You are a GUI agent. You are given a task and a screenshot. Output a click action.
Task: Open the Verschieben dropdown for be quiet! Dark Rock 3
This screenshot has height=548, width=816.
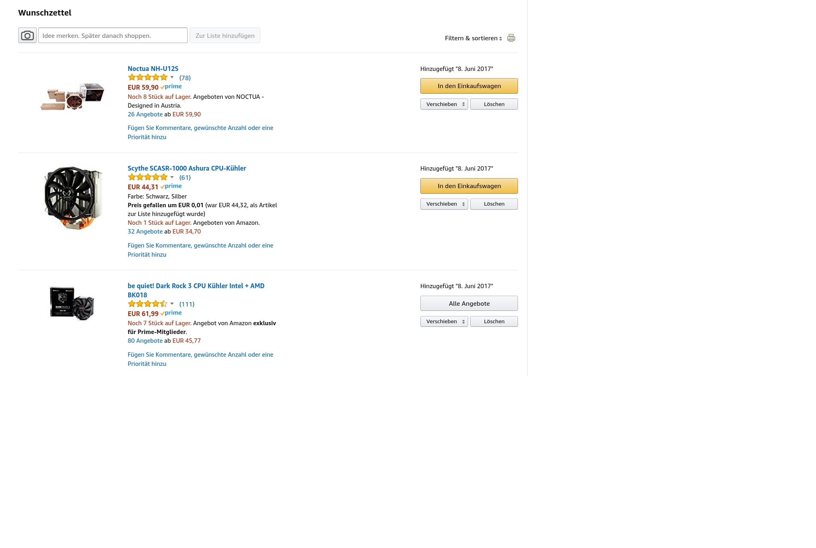pyautogui.click(x=444, y=321)
